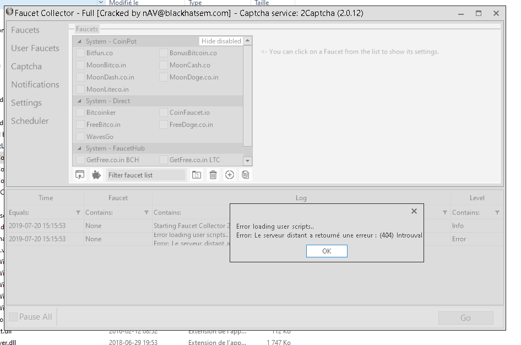
Task: Enable the FreeDoge.co.in checkbox
Action: tap(163, 125)
